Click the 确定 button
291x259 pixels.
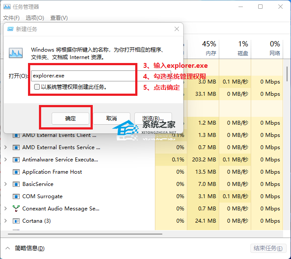click(x=70, y=119)
